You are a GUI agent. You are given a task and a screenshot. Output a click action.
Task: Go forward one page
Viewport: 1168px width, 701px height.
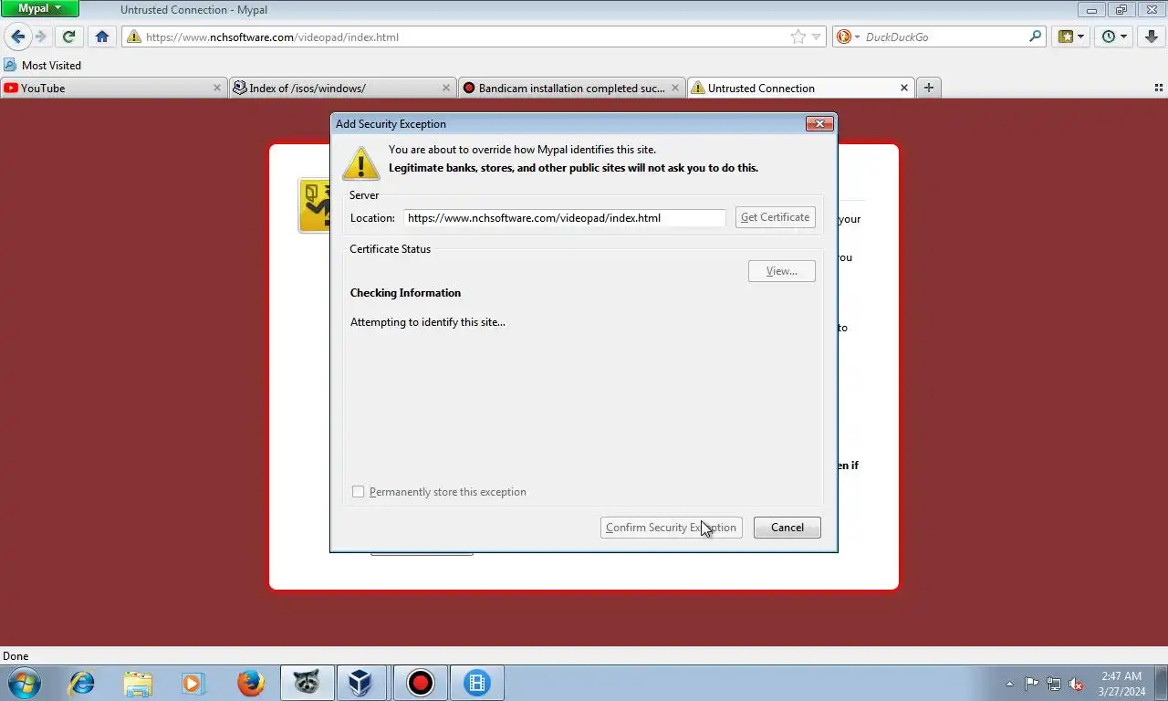click(40, 37)
